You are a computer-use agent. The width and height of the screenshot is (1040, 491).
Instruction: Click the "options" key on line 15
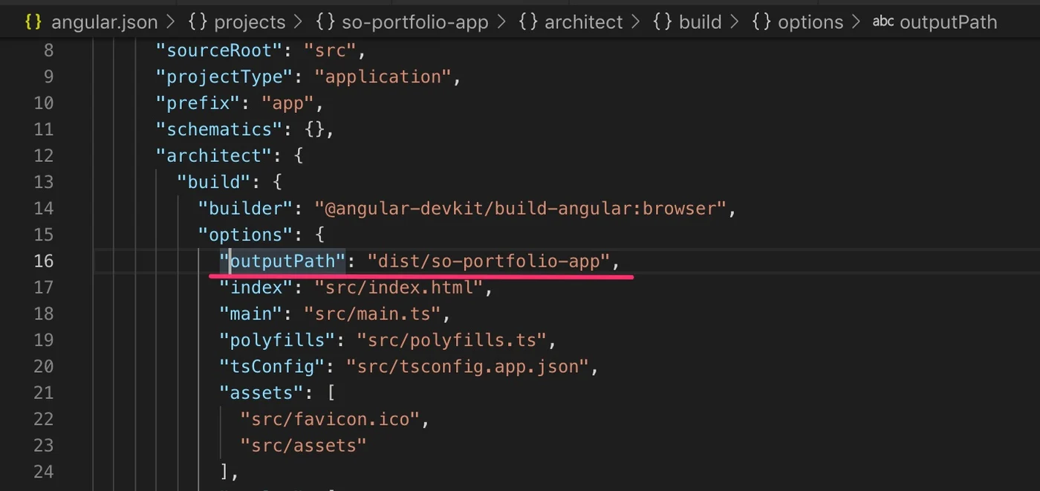tap(246, 235)
